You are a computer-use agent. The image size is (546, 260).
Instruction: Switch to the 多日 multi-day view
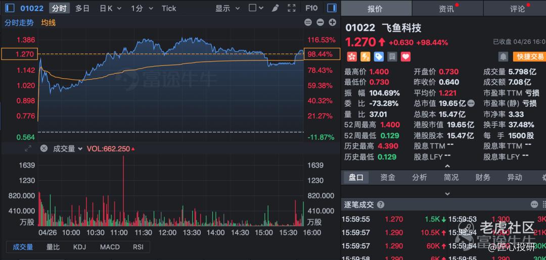click(x=82, y=8)
